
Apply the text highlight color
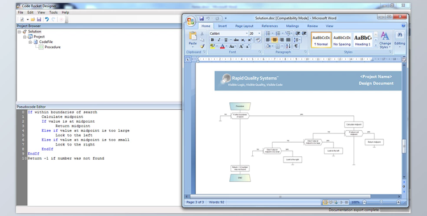click(x=212, y=47)
